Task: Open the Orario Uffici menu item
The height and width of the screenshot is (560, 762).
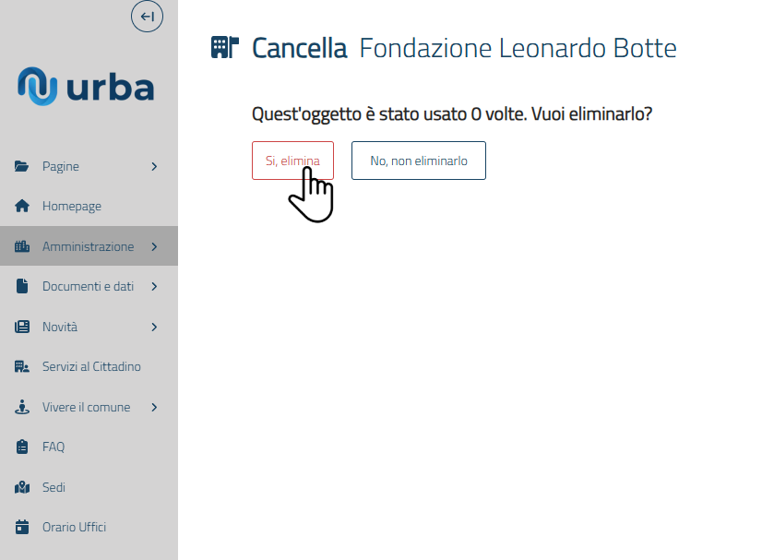Action: [74, 528]
